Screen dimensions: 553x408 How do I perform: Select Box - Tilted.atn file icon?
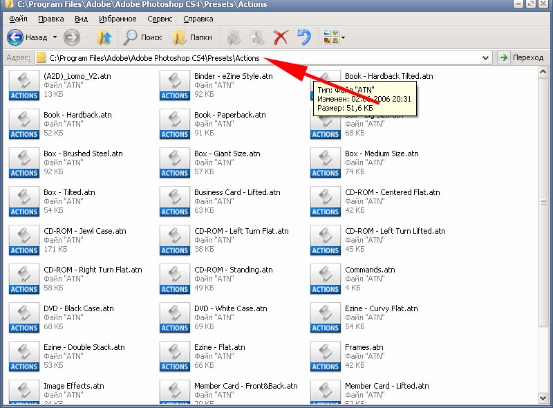click(24, 201)
